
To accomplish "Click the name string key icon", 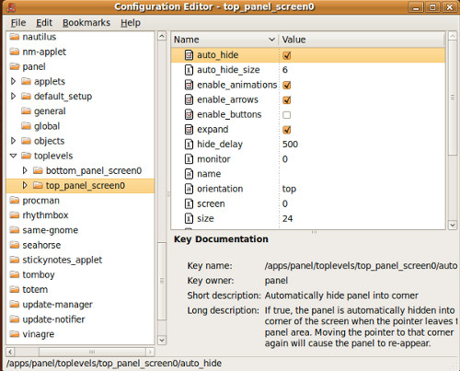I will [189, 174].
